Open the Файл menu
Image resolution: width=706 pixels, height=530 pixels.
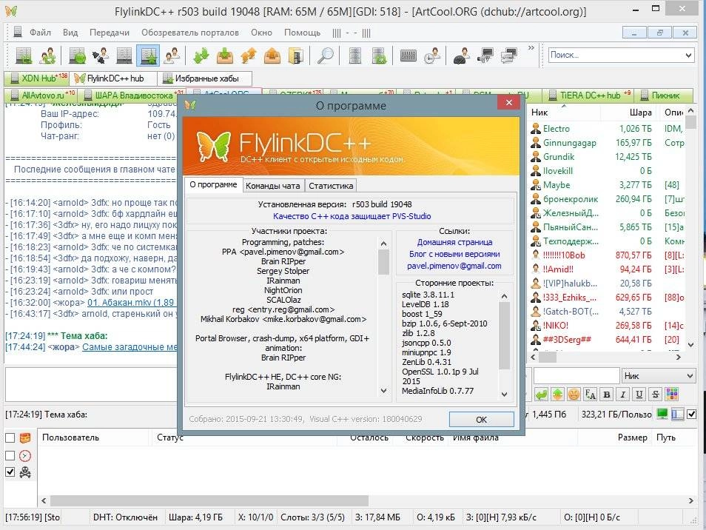[x=40, y=33]
